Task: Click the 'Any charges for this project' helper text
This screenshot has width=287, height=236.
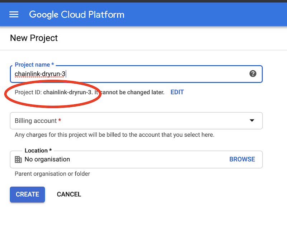Action: click(114, 135)
